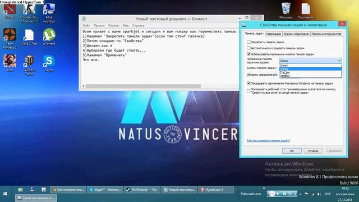Select the Мусорка recycle bin icon
The height and width of the screenshot is (202, 359).
[x=286, y=11]
